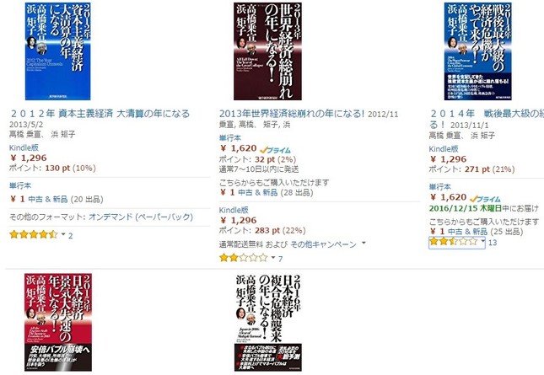Select Kindle版 format for the 2012 book
544x375 pixels.
pos(24,147)
